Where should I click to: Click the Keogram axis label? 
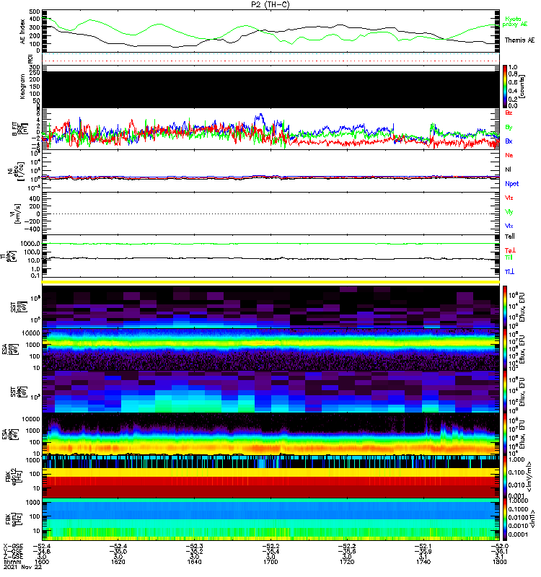23,87
